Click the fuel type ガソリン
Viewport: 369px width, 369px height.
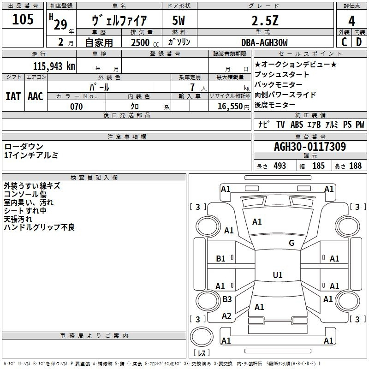[x=179, y=42]
